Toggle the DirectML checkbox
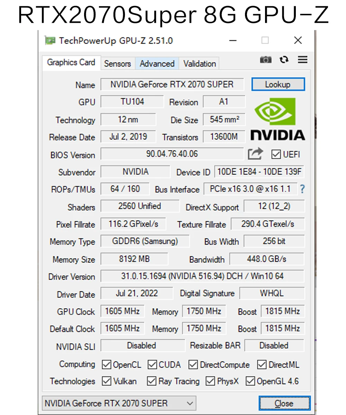Screen dimensions: 346x415 pos(262,365)
